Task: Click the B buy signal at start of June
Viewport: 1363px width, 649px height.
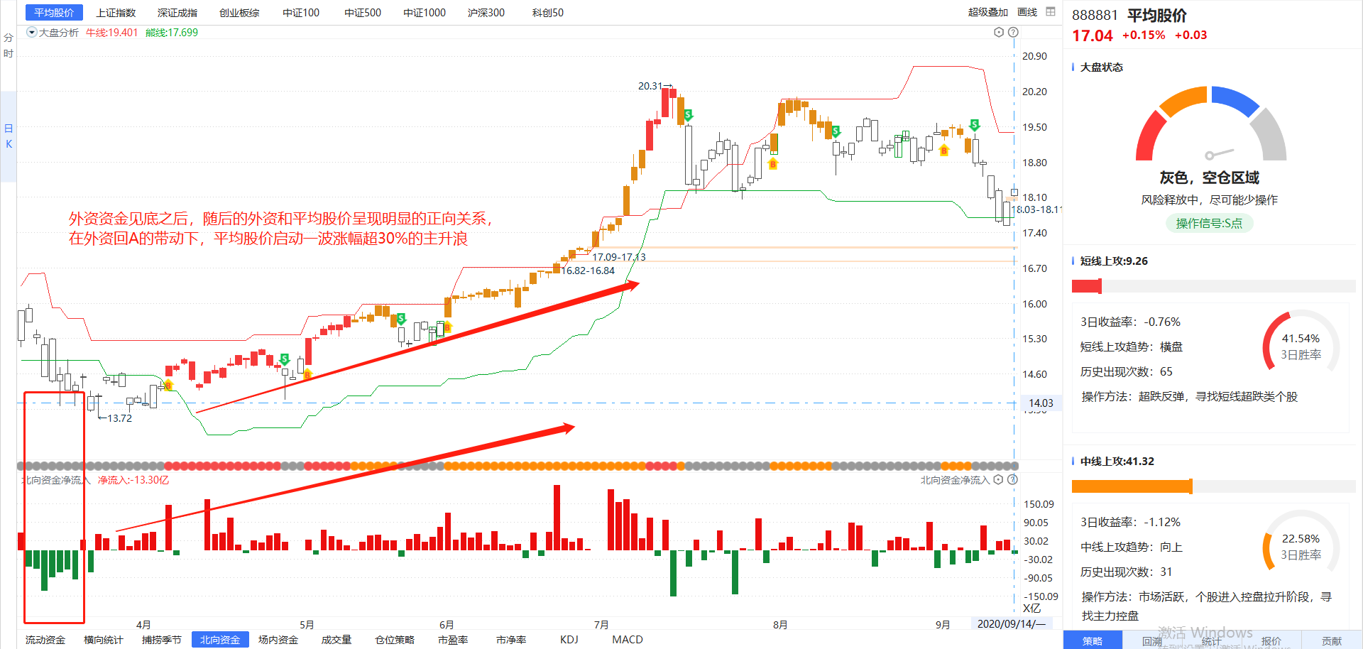Action: point(447,327)
